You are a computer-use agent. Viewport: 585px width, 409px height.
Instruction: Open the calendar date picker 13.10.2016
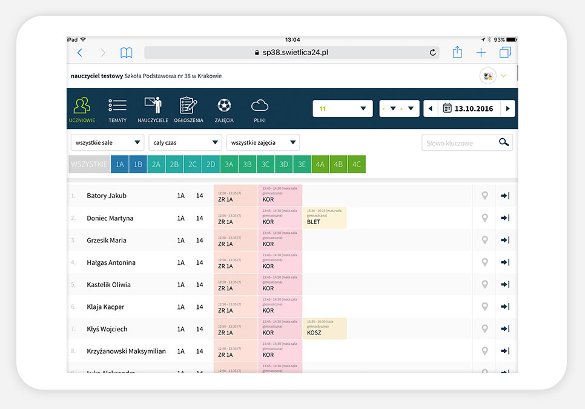[469, 108]
